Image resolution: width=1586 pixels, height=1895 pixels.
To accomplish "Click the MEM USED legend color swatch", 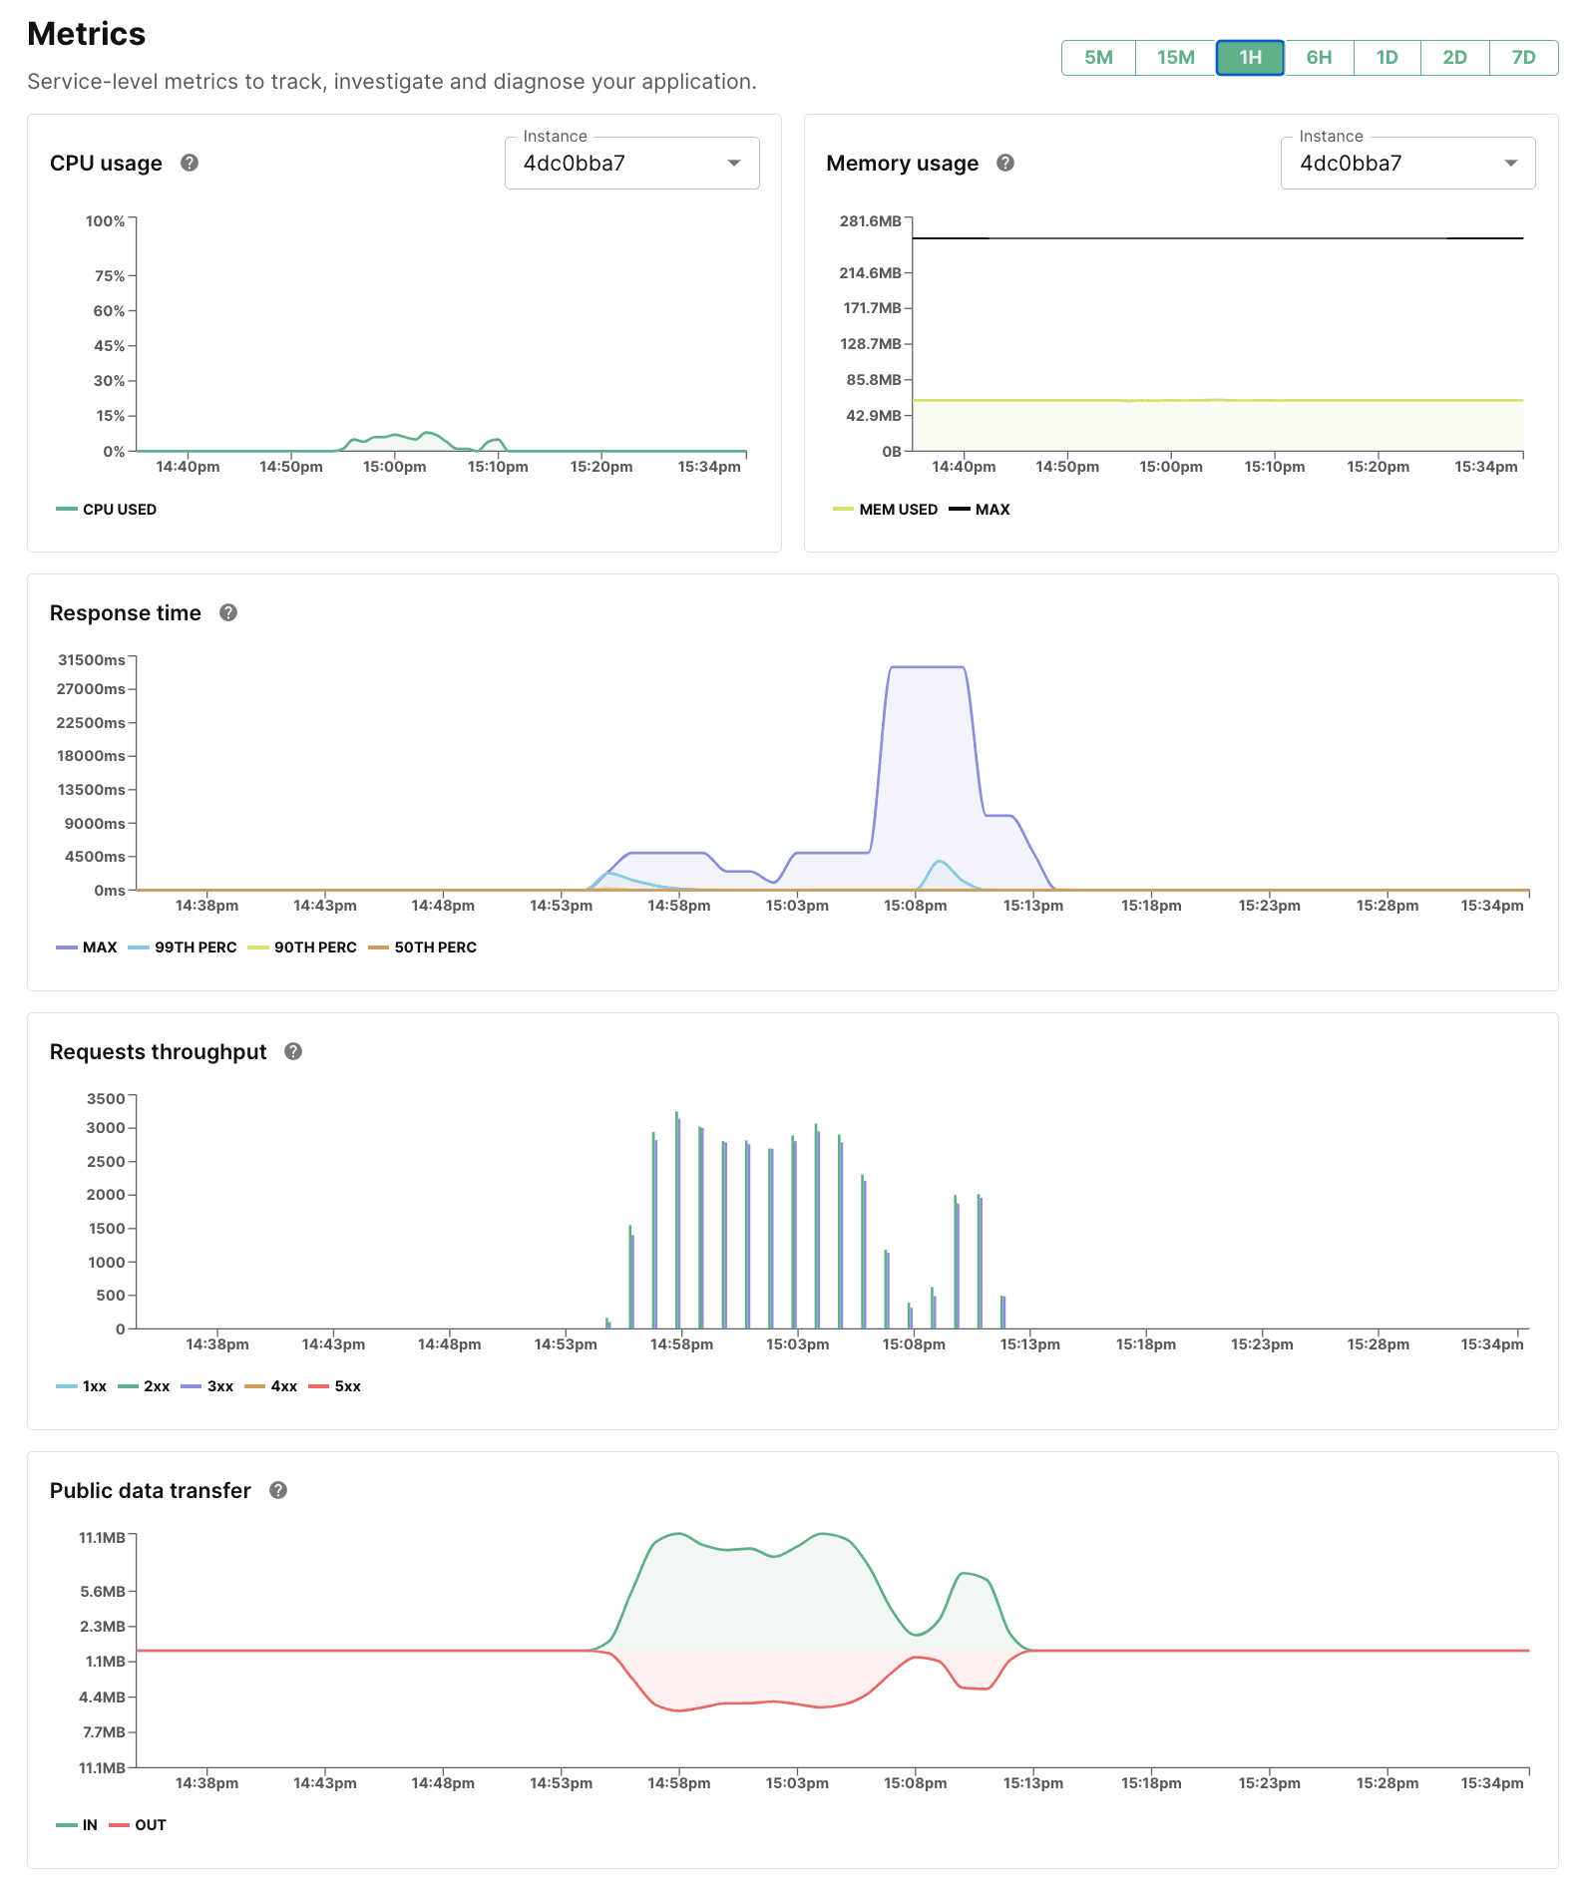I will 843,510.
